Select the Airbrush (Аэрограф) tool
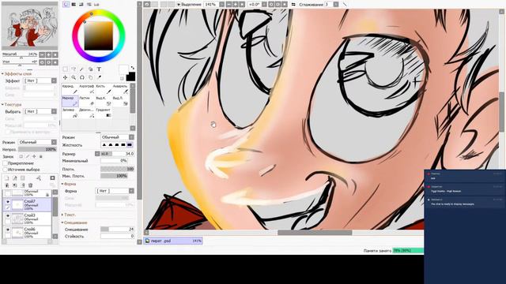The height and width of the screenshot is (284, 506). [x=87, y=89]
